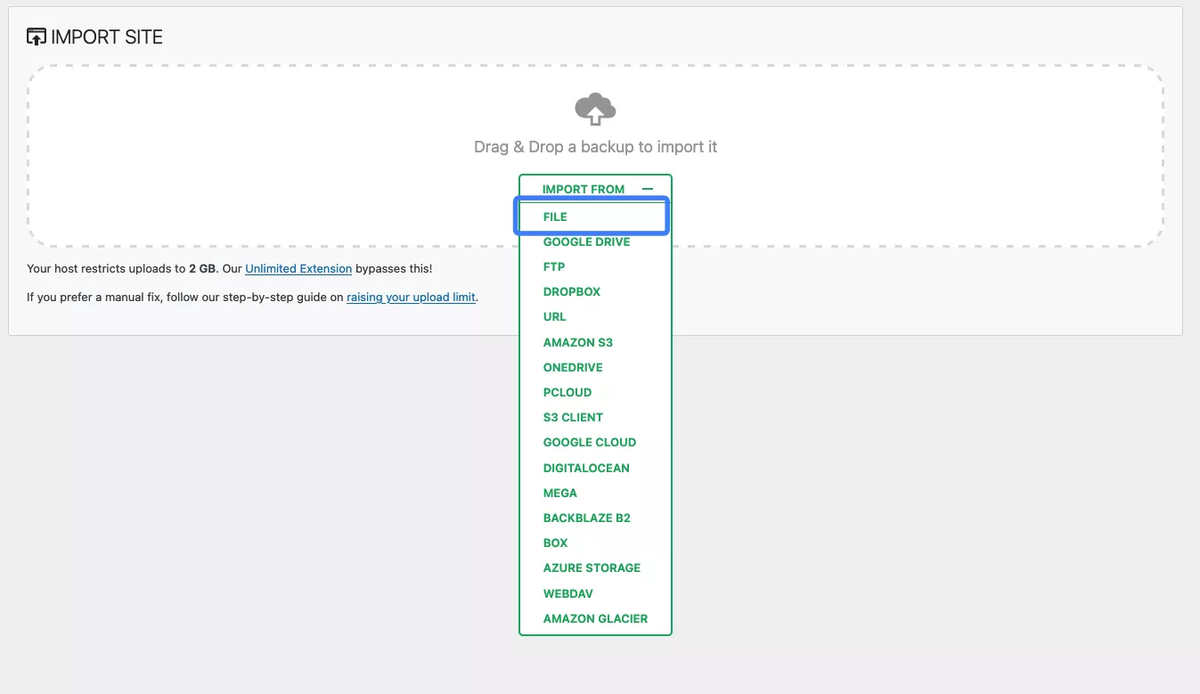
Task: Collapse the Import From dropdown
Action: [x=584, y=189]
